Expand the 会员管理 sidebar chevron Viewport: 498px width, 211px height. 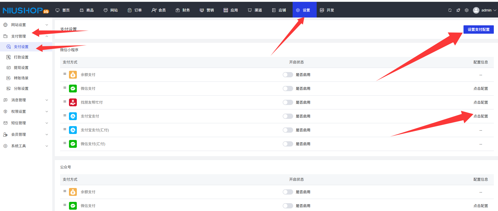(x=47, y=134)
